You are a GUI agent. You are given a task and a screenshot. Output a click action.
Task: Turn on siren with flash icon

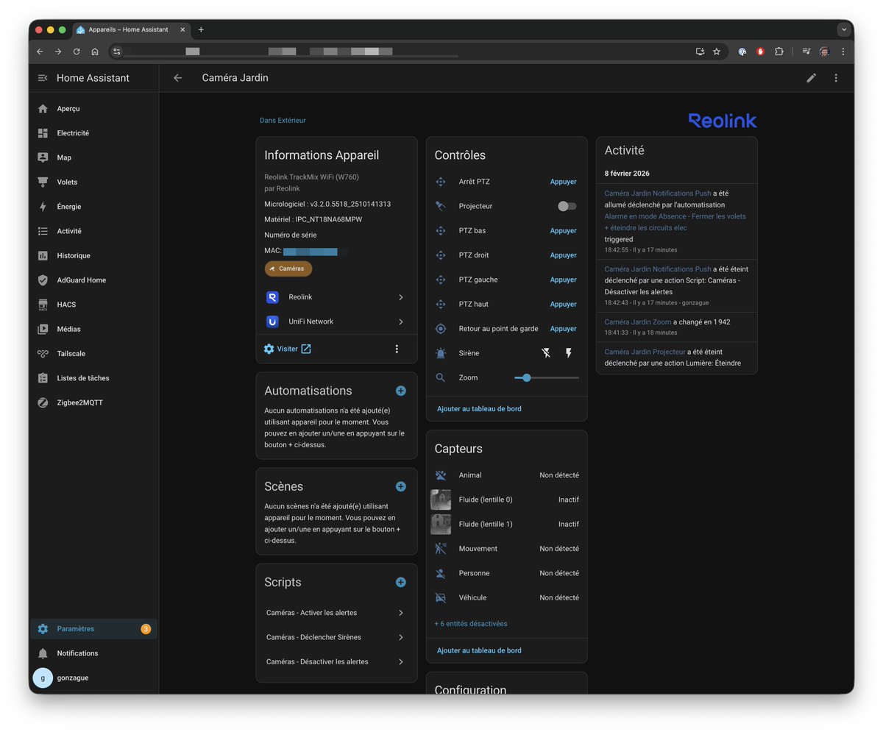tap(568, 353)
